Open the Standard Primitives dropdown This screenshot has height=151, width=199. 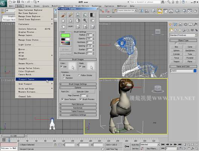pos(183,35)
